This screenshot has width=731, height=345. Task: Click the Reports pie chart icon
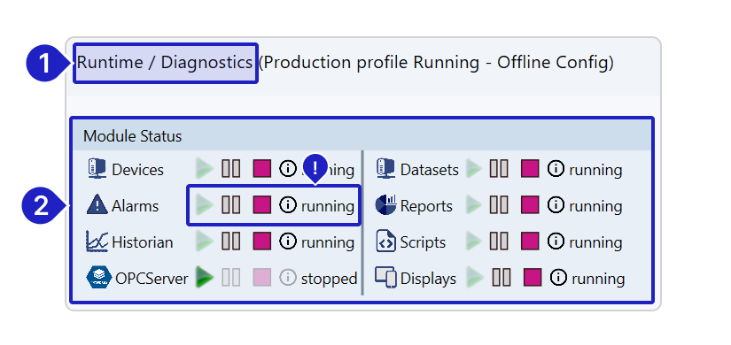point(385,205)
